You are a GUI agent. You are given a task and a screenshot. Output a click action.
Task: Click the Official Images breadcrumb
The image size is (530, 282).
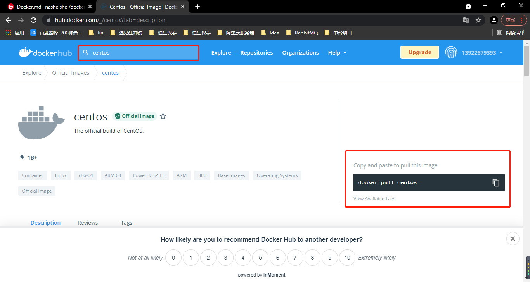click(71, 73)
